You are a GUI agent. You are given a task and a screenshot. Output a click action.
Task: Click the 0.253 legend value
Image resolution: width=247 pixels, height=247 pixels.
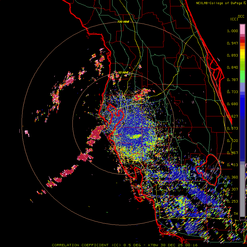pyautogui.click(x=232, y=201)
